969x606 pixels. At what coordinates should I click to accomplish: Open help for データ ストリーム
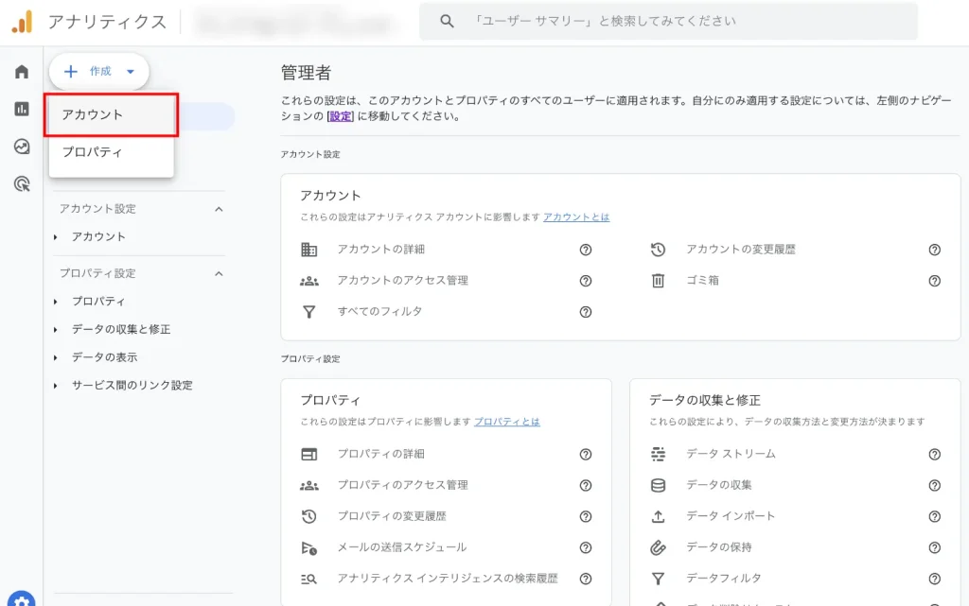tap(934, 455)
